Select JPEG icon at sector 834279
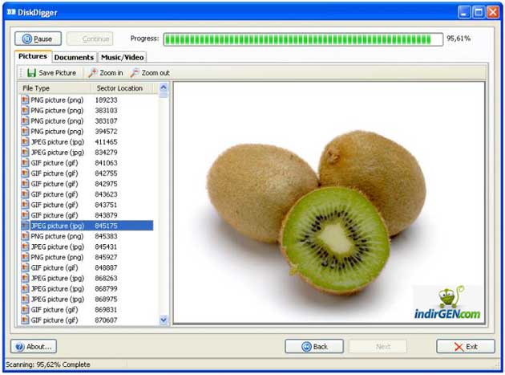The height and width of the screenshot is (375, 505). pos(25,153)
